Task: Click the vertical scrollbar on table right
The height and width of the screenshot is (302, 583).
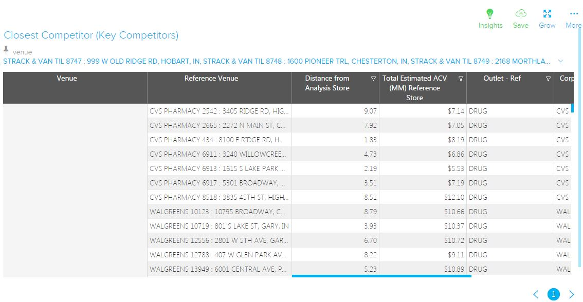Action: (572, 108)
